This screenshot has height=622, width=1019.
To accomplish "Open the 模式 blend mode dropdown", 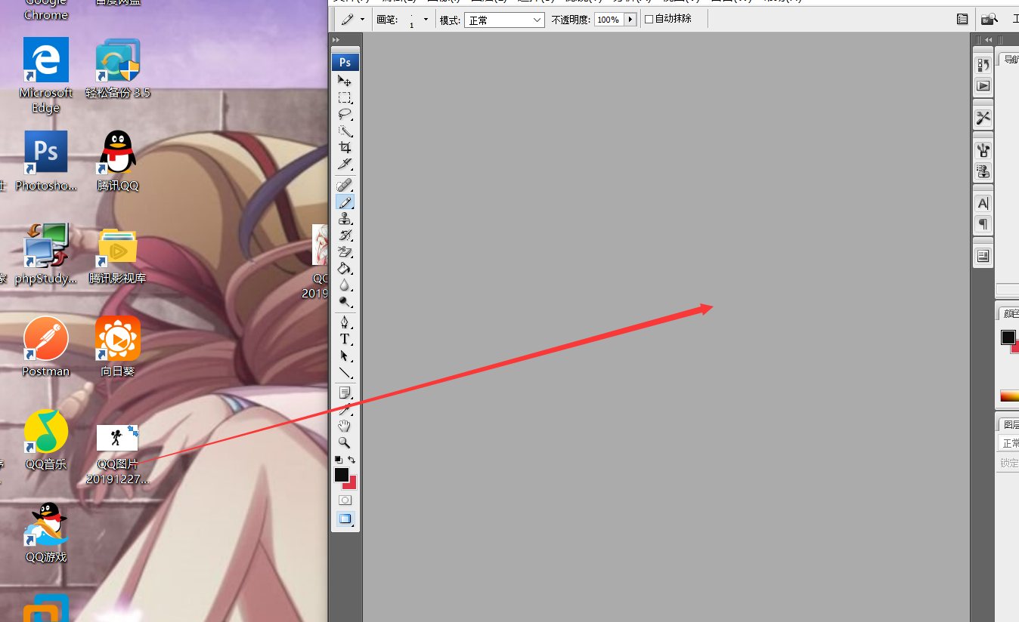I will tap(504, 20).
